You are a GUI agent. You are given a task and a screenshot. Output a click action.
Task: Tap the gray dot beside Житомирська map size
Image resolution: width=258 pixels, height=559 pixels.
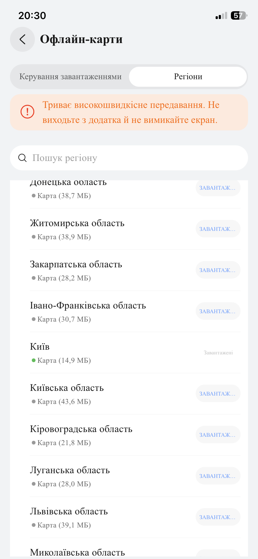point(34,237)
